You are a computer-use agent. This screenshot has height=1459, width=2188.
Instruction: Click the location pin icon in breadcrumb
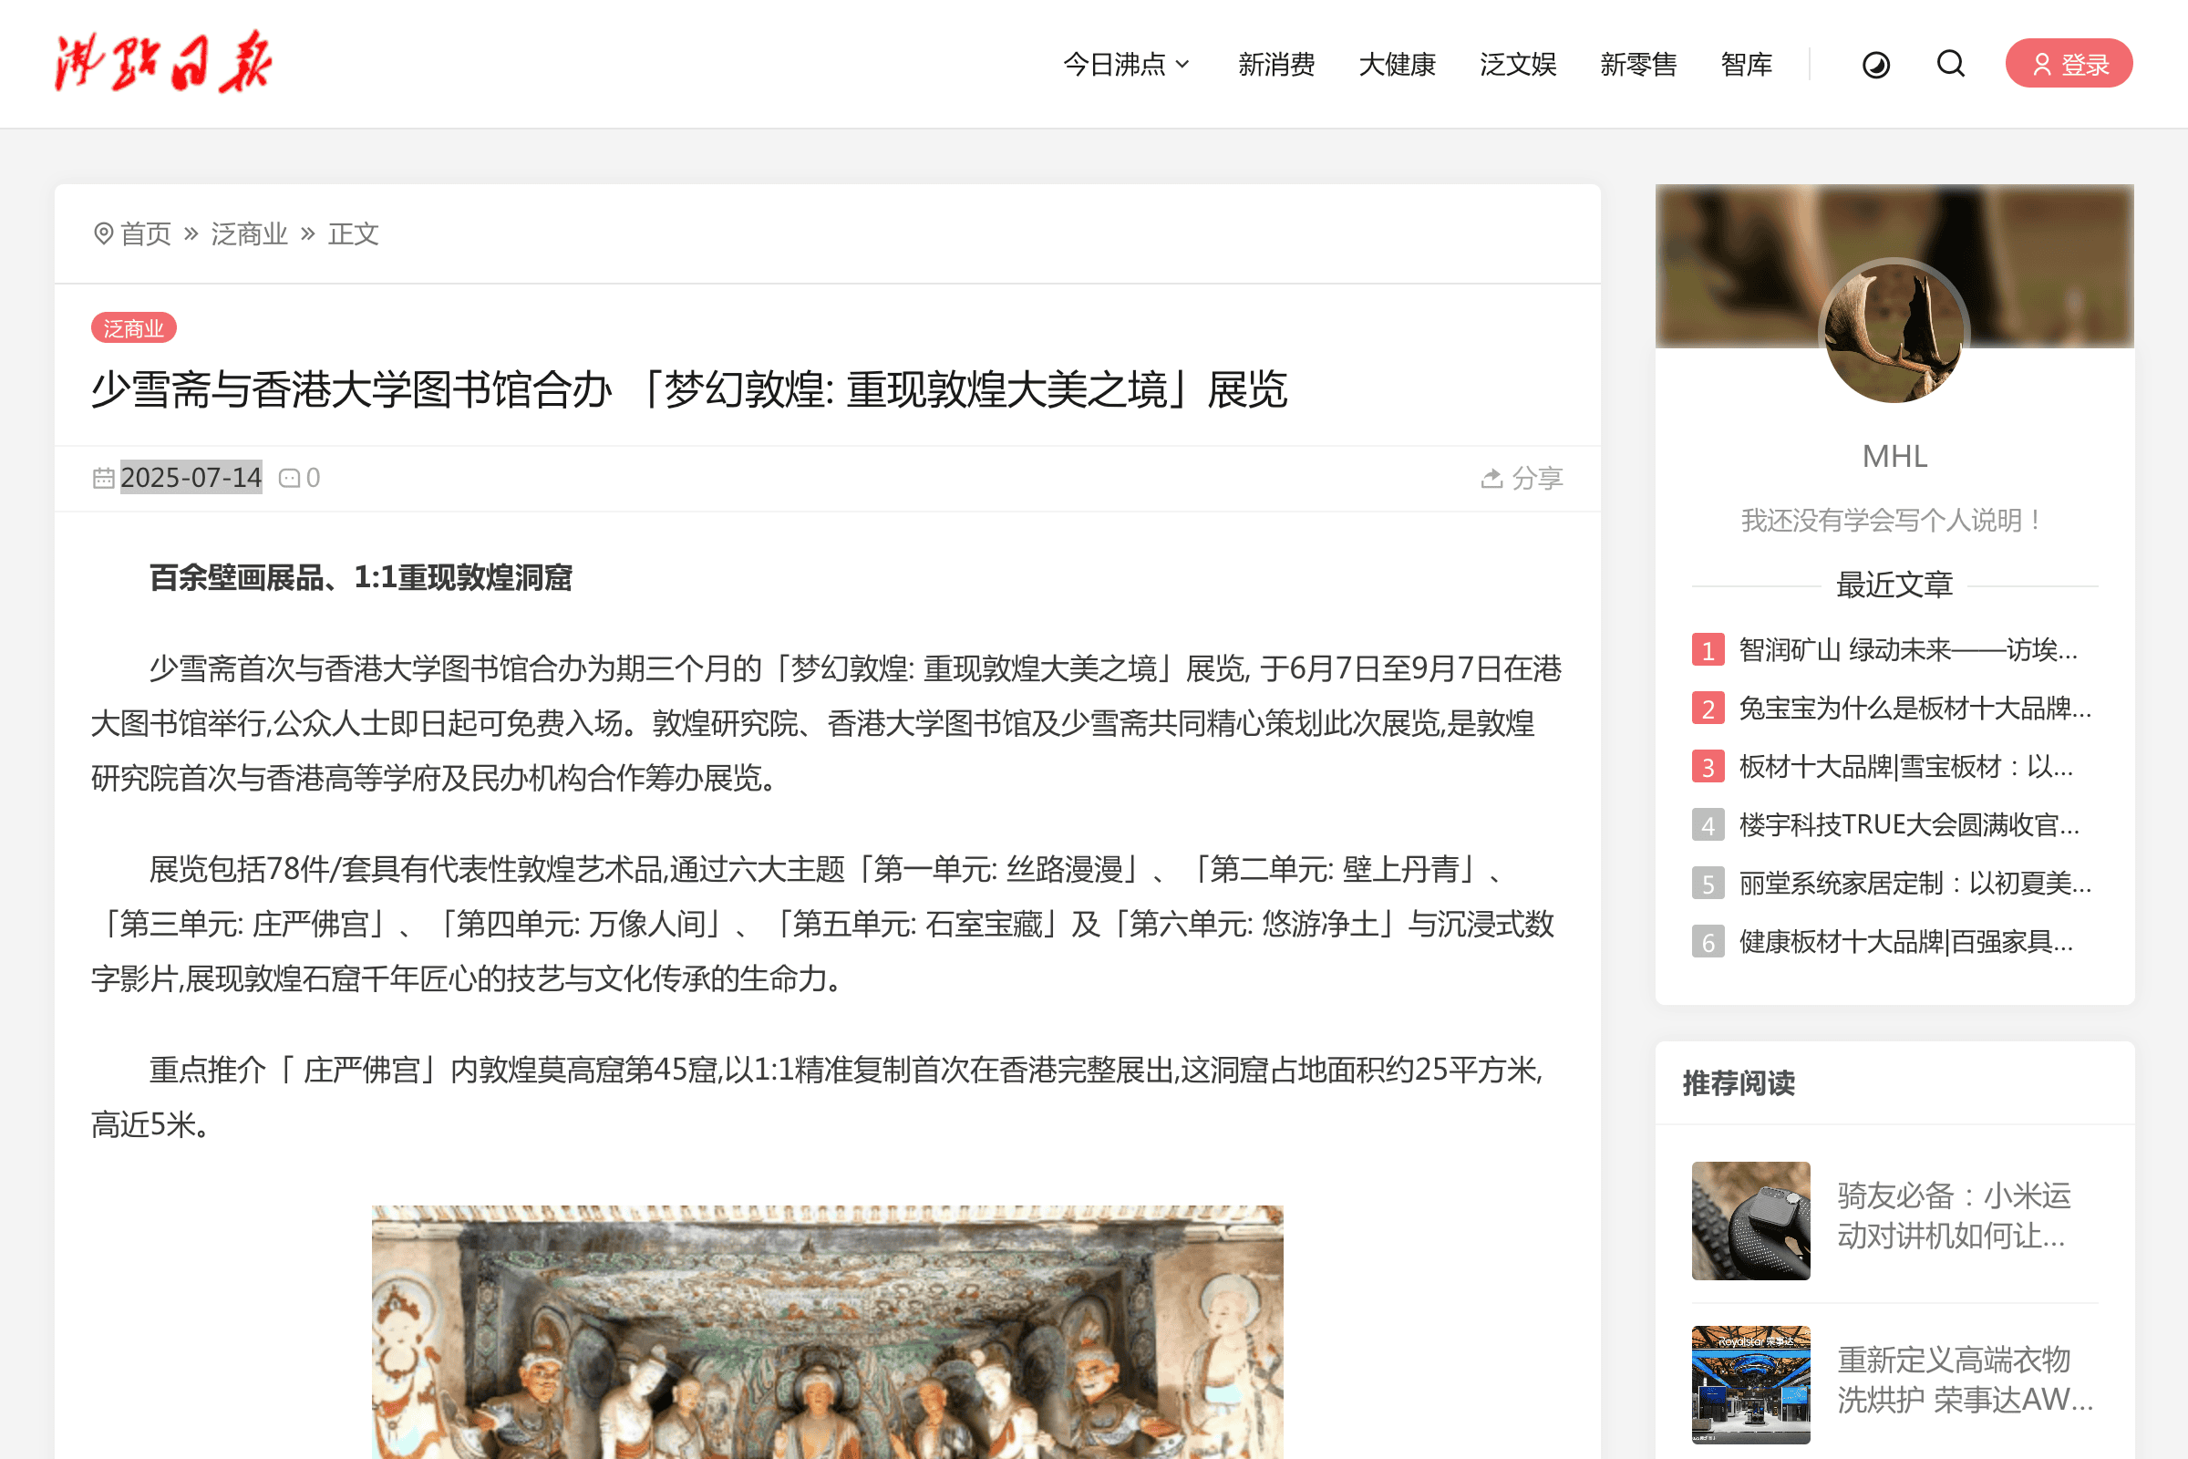pos(103,233)
